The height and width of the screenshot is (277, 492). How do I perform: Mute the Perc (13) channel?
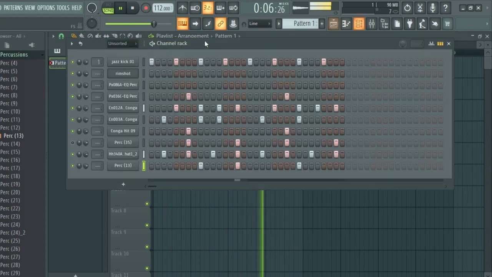(72, 166)
